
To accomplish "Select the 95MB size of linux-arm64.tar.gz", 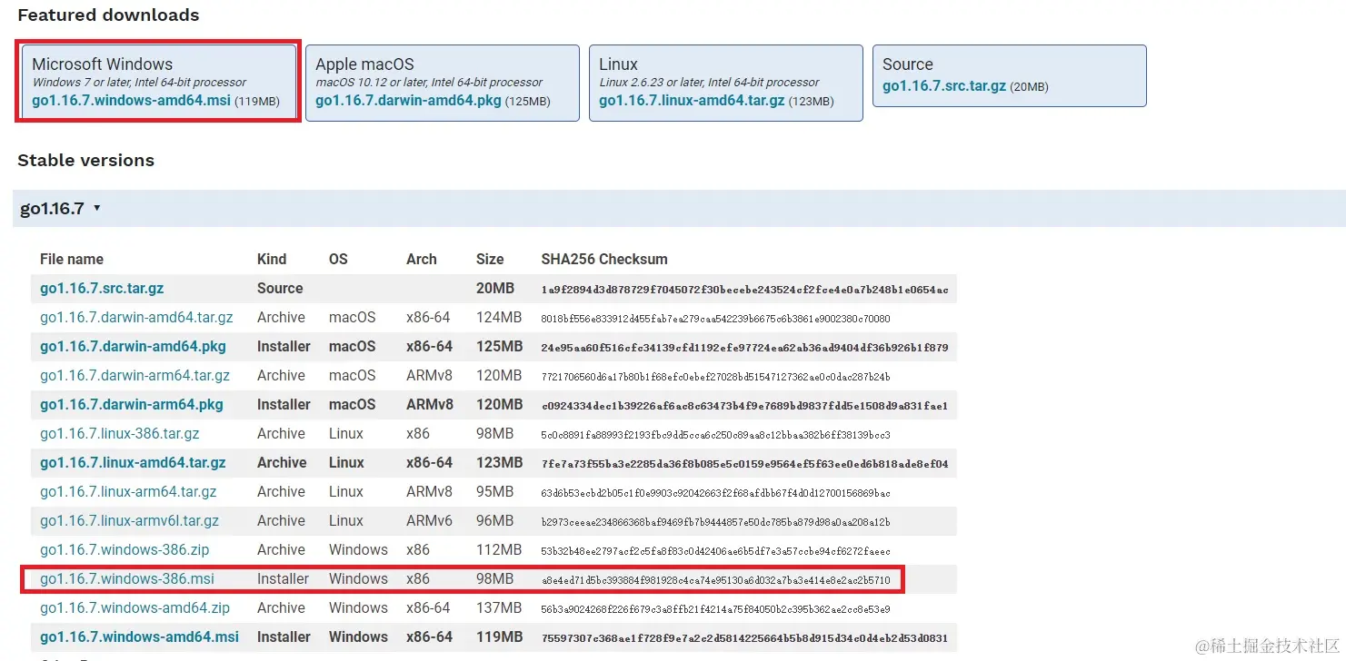I will point(494,491).
